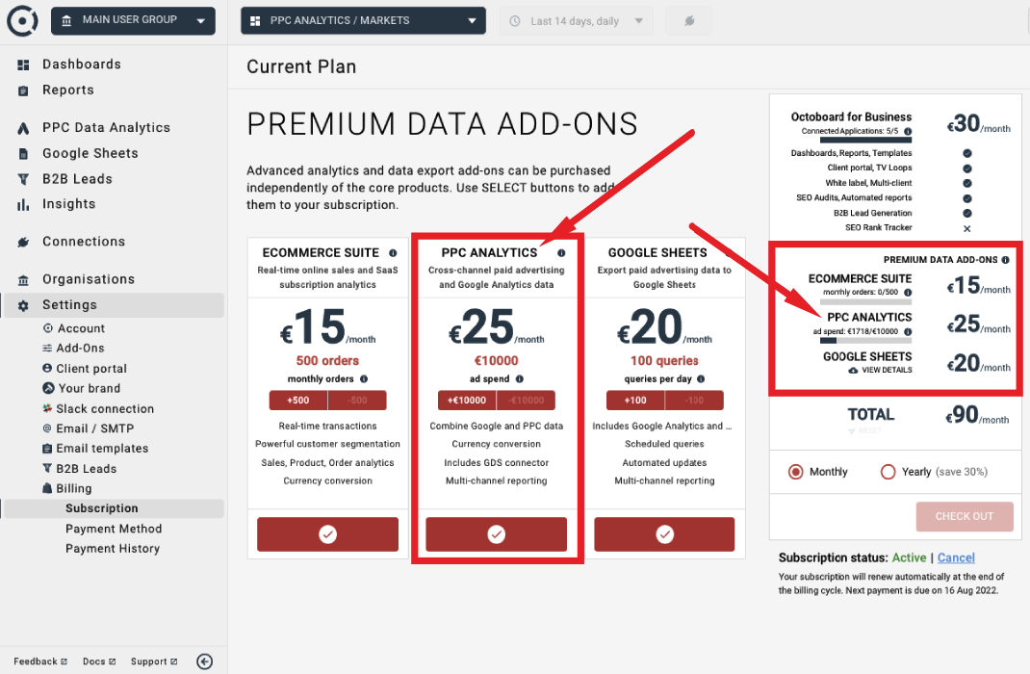This screenshot has height=674, width=1030.
Task: Toggle Ecommerce Suite add-on selection
Action: [328, 534]
